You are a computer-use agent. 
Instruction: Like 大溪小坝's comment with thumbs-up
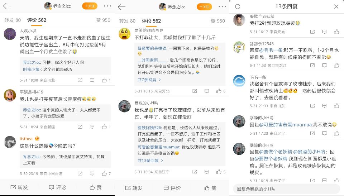click(x=104, y=80)
